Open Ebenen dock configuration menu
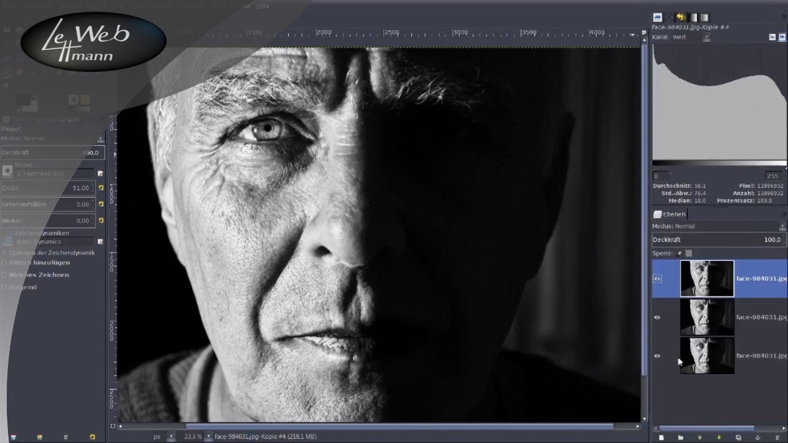The width and height of the screenshot is (788, 443). (783, 214)
